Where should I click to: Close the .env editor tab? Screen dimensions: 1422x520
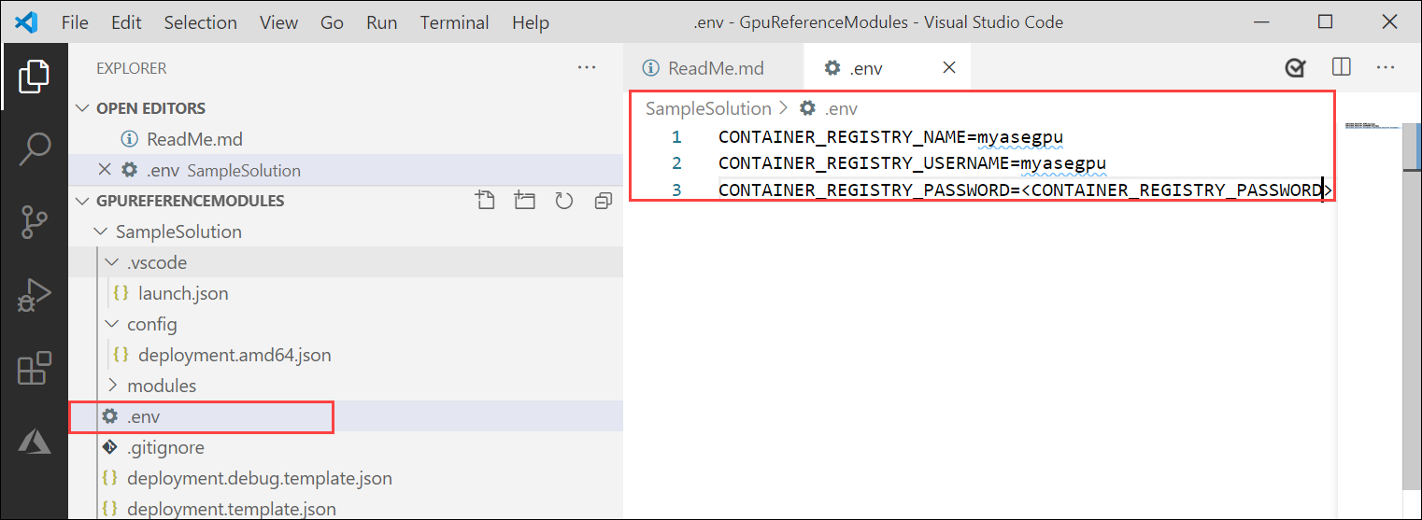(x=948, y=68)
